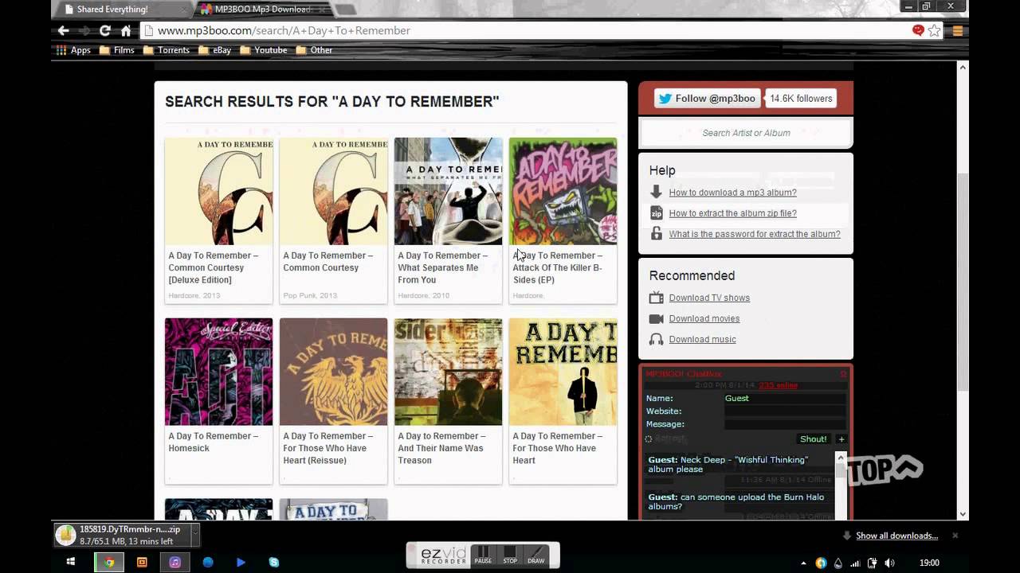Open the eBay bookmark folder
1020x573 pixels.
[x=214, y=50]
